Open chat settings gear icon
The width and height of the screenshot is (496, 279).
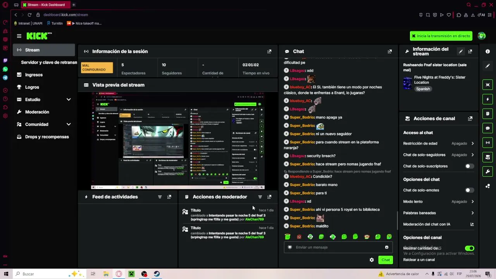click(x=372, y=260)
